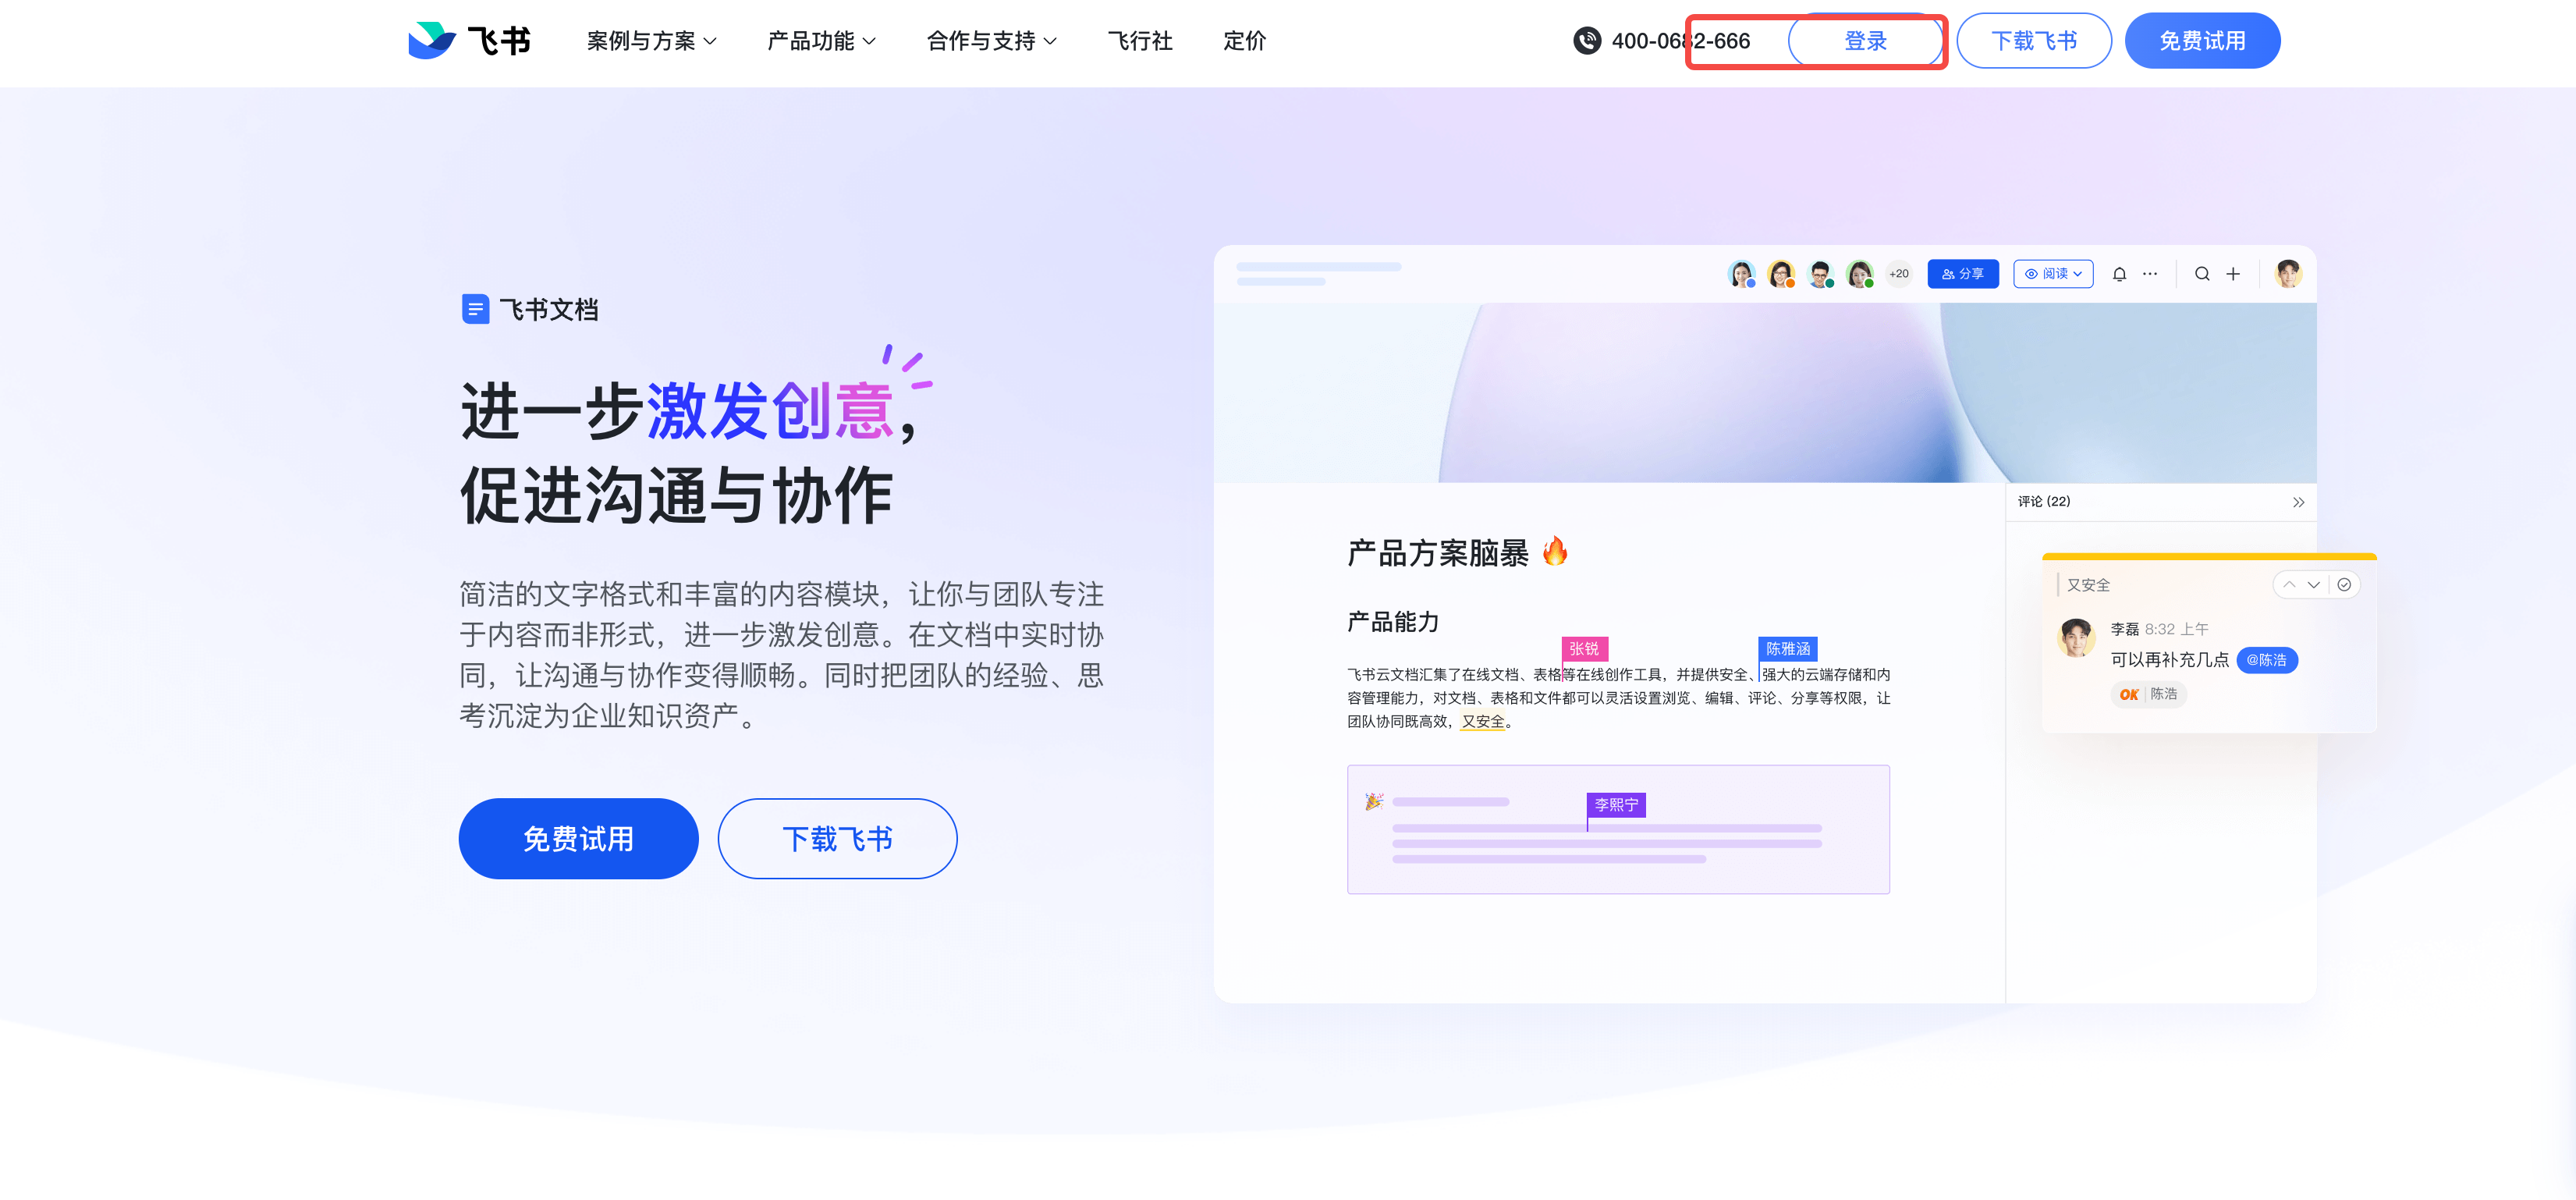2576x1200 pixels.
Task: Click the second collaborator avatar in mockup
Action: (1781, 273)
